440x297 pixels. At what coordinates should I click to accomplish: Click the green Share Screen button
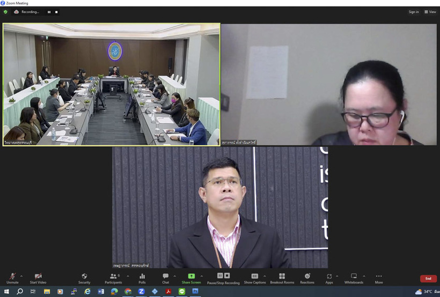tap(191, 277)
